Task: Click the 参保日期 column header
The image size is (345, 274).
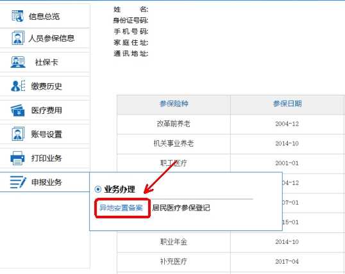Action: (x=287, y=104)
